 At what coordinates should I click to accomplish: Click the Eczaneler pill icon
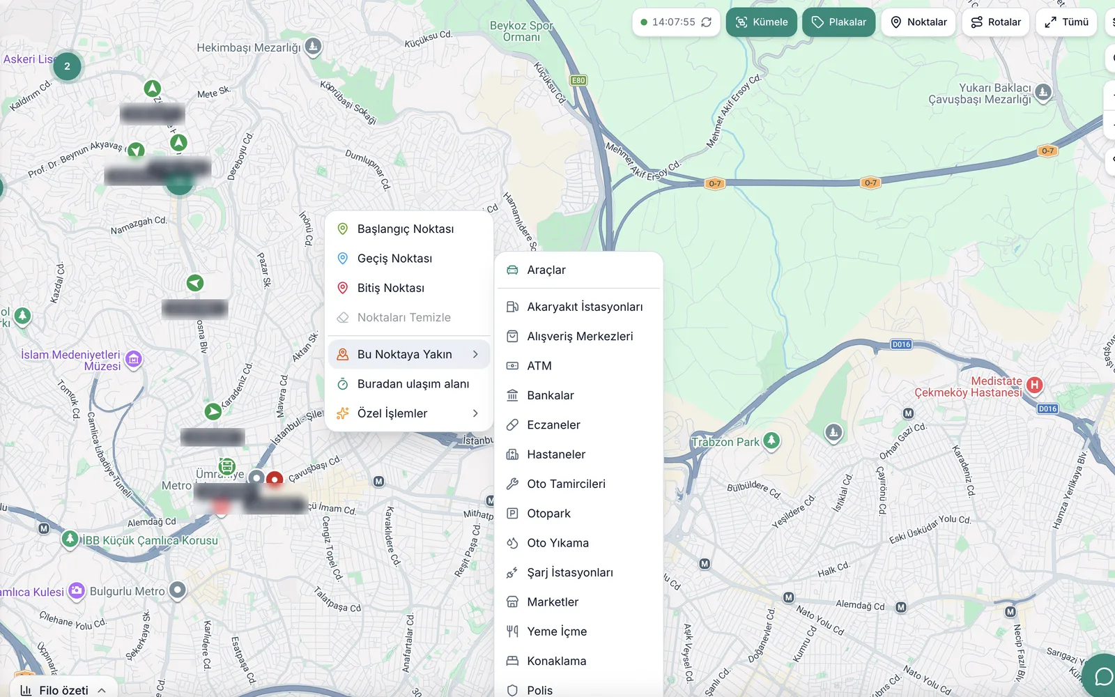pyautogui.click(x=512, y=424)
